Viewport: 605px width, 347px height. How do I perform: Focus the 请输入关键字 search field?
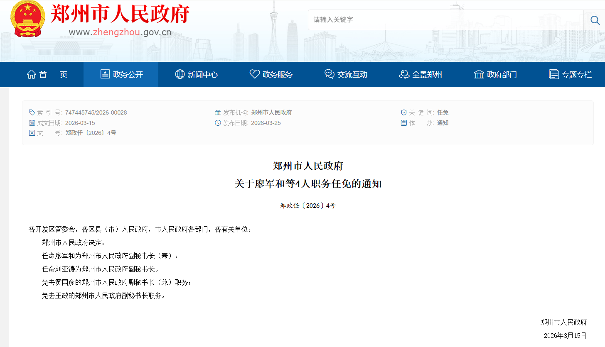click(445, 20)
